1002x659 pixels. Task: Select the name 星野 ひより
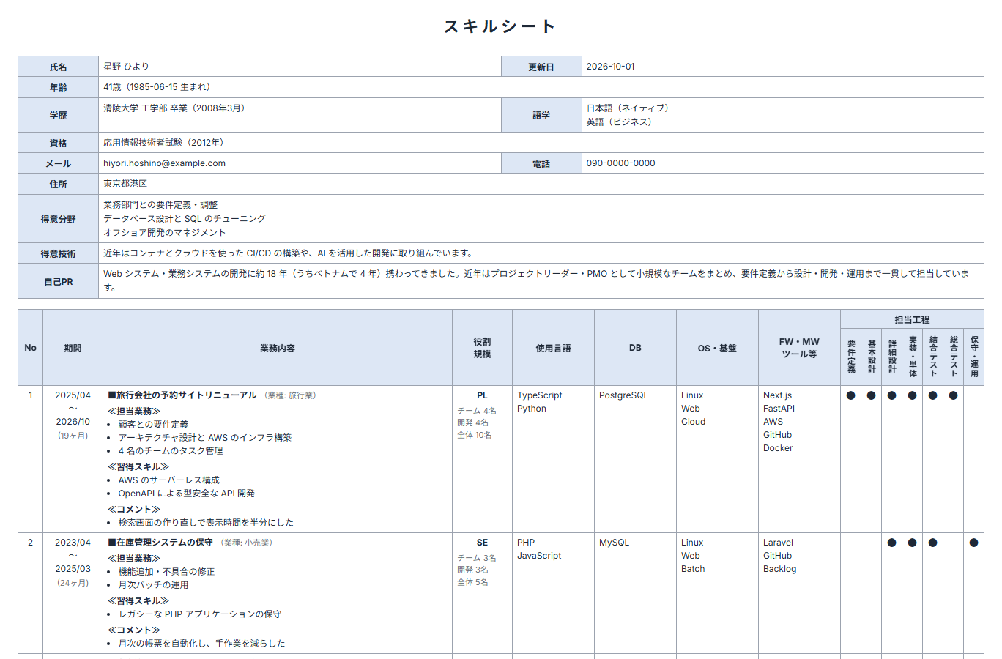[126, 67]
